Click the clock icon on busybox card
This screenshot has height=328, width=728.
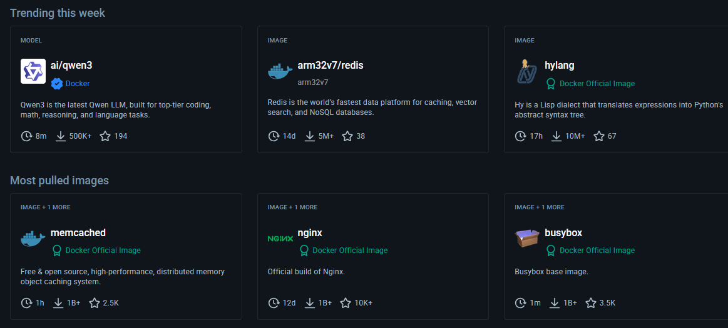521,303
